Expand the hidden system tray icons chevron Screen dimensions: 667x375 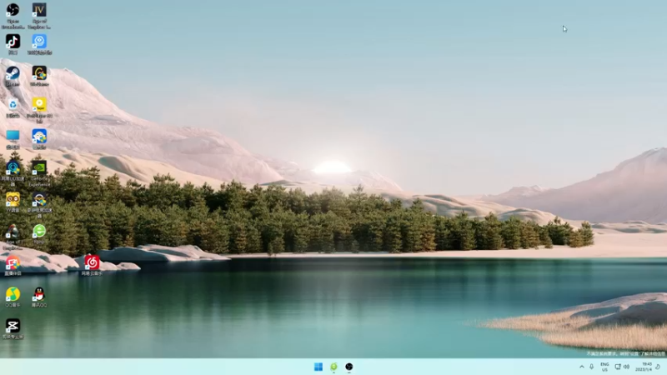pyautogui.click(x=581, y=367)
